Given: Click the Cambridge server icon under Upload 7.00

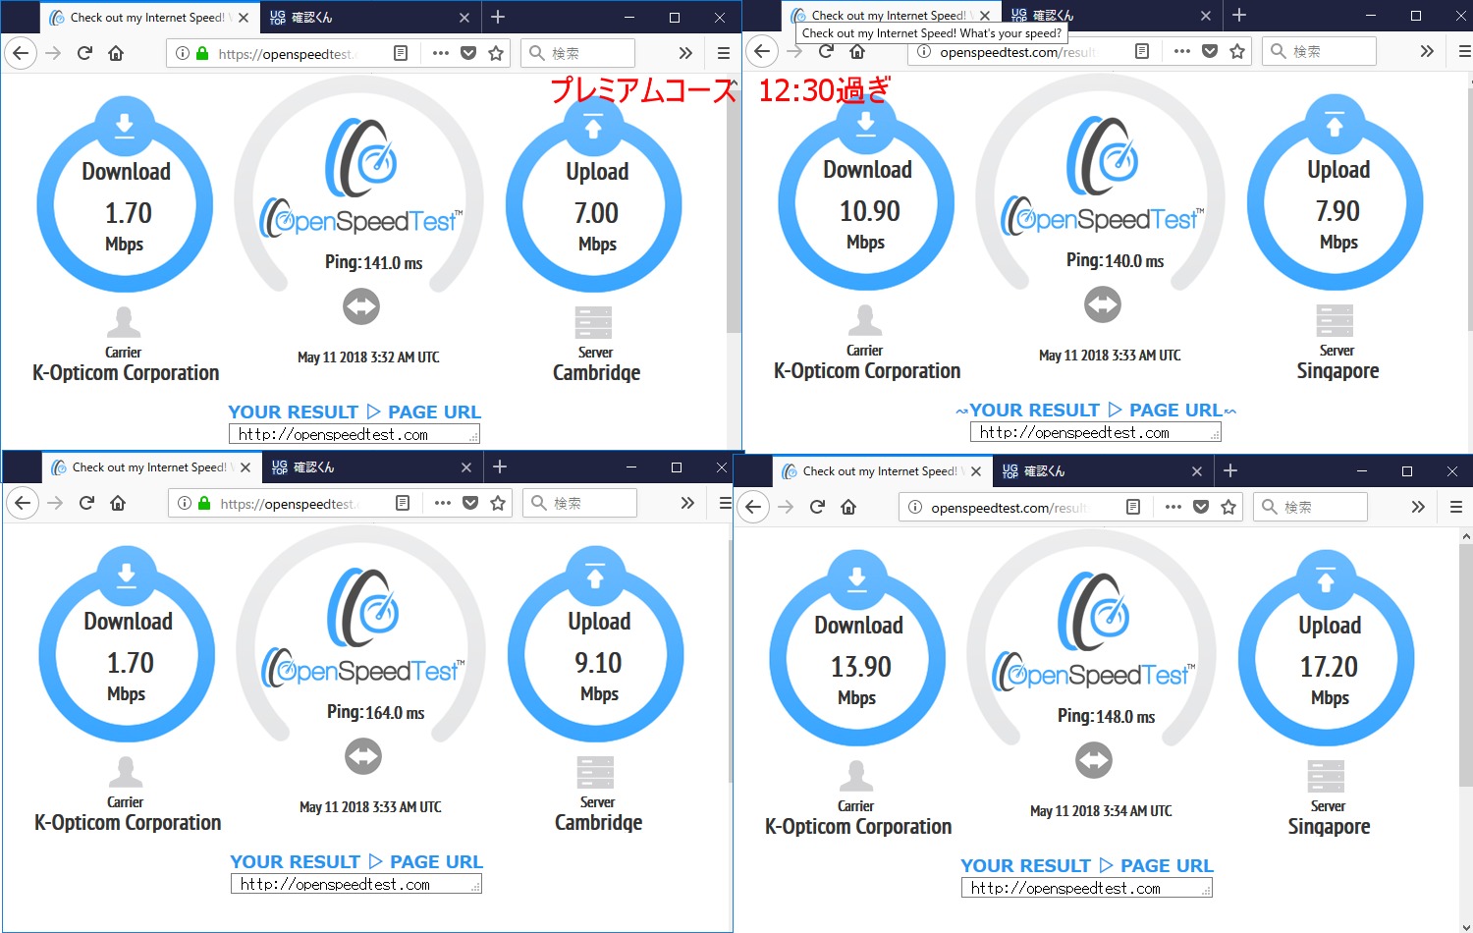Looking at the screenshot, I should pyautogui.click(x=594, y=323).
